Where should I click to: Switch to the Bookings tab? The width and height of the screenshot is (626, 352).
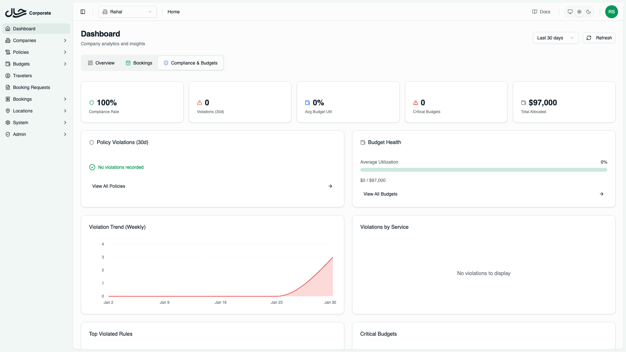pyautogui.click(x=139, y=63)
